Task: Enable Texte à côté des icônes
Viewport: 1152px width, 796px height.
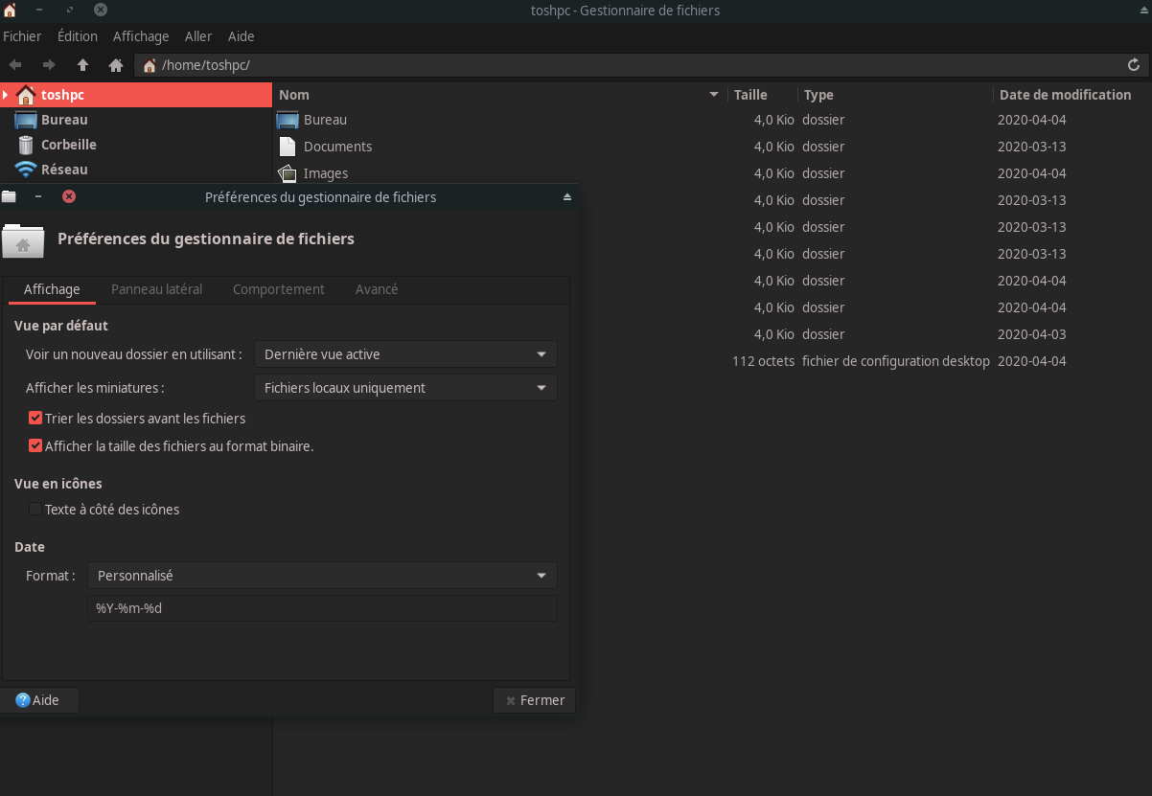Action: pos(35,510)
